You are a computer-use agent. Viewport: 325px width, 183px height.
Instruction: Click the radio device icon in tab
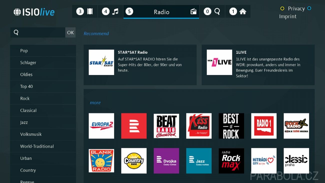193,12
